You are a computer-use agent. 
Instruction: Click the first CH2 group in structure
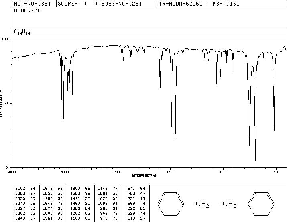click(x=202, y=204)
